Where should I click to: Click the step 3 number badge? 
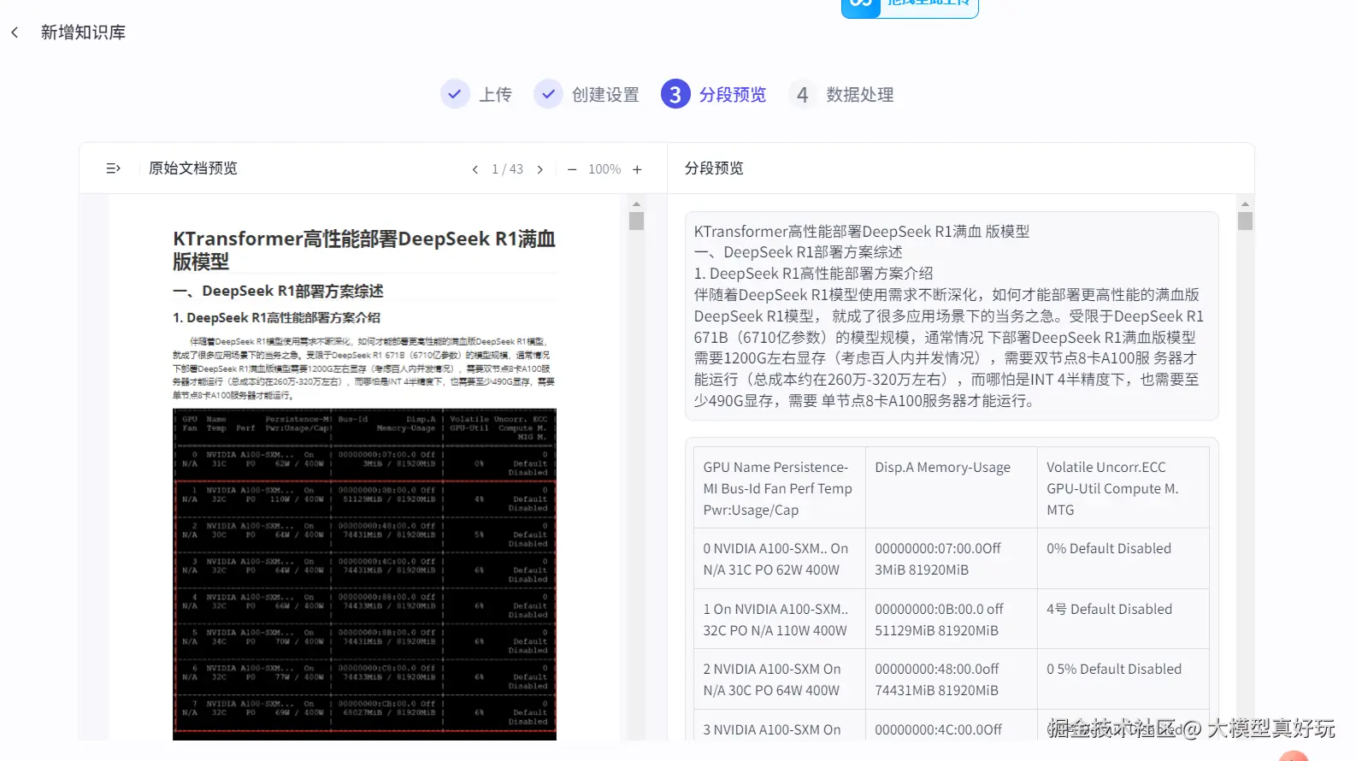(675, 94)
